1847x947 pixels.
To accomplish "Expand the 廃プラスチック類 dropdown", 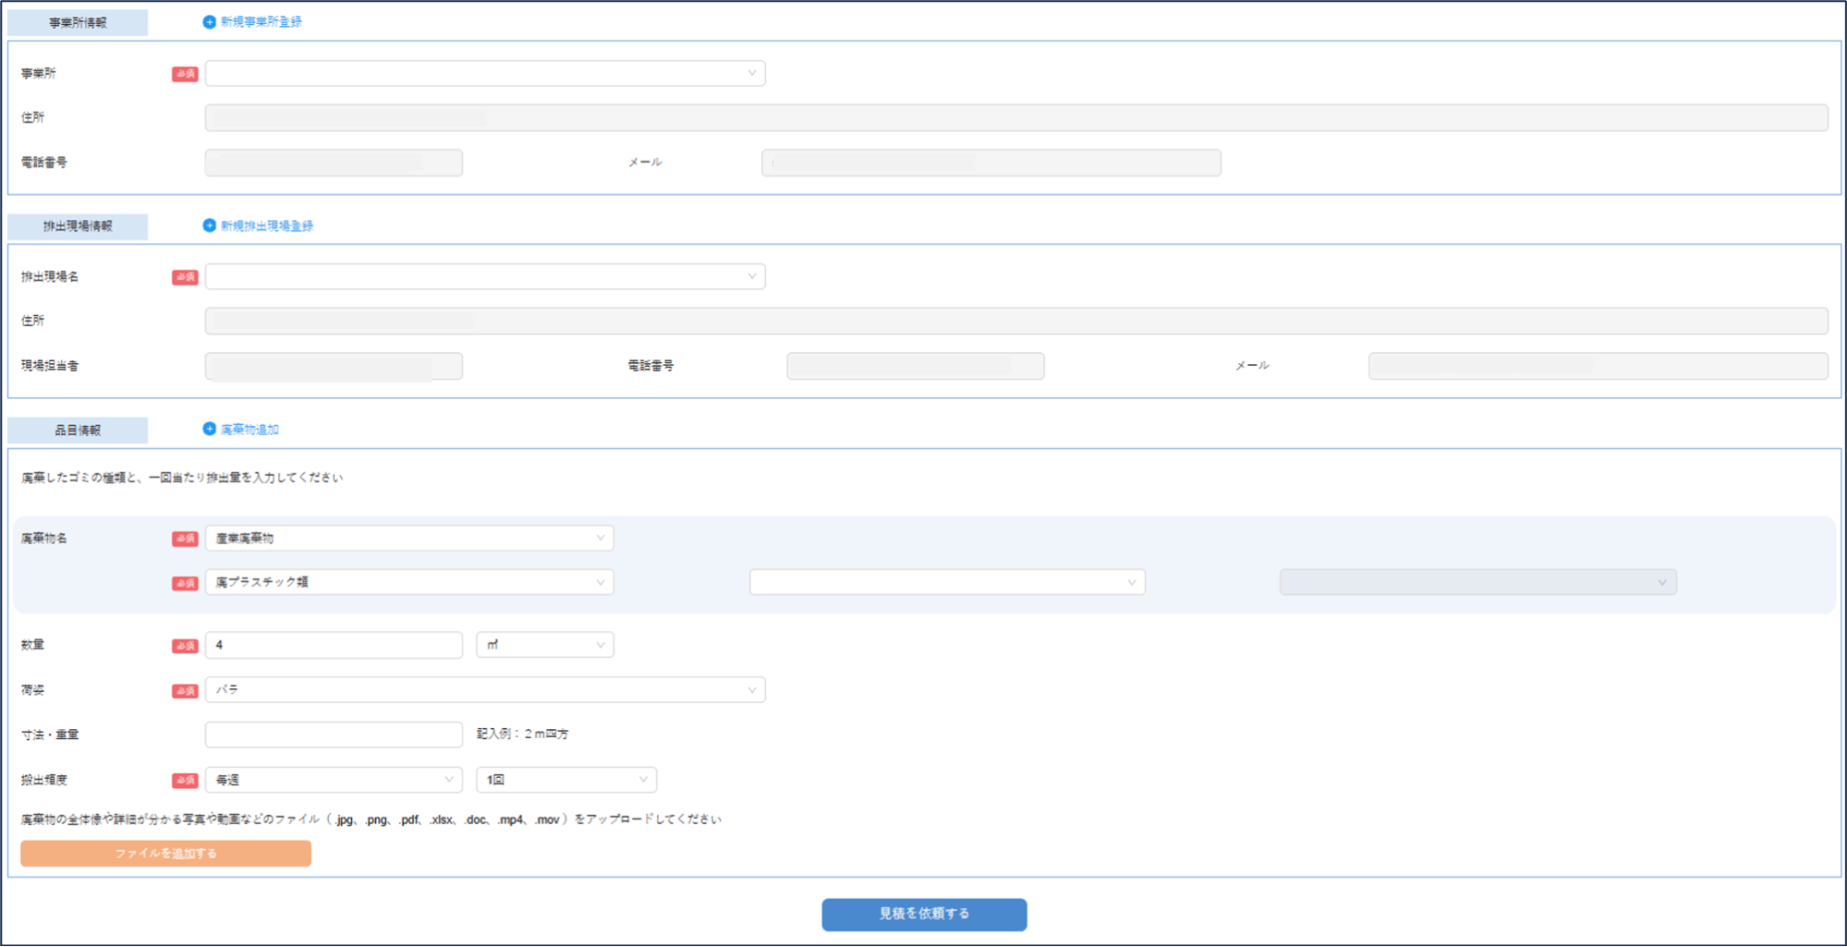I will (408, 582).
